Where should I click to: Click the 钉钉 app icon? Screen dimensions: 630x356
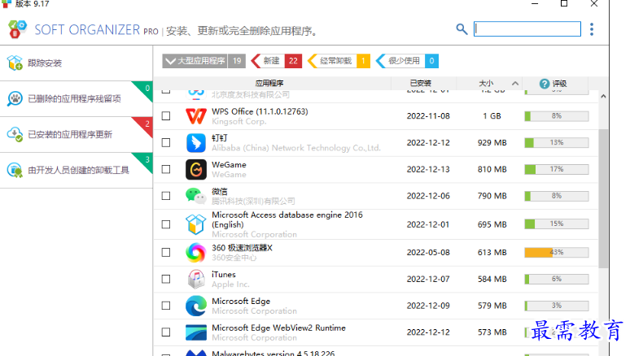[196, 142]
